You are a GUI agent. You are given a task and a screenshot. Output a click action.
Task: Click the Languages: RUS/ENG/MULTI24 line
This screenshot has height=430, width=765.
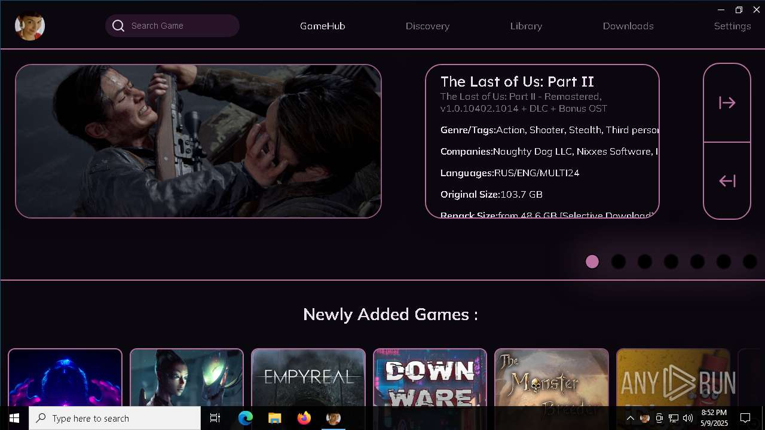(x=510, y=173)
